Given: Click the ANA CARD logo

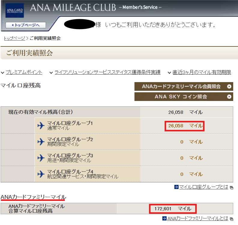Looking at the screenshot, I should pos(14,11).
